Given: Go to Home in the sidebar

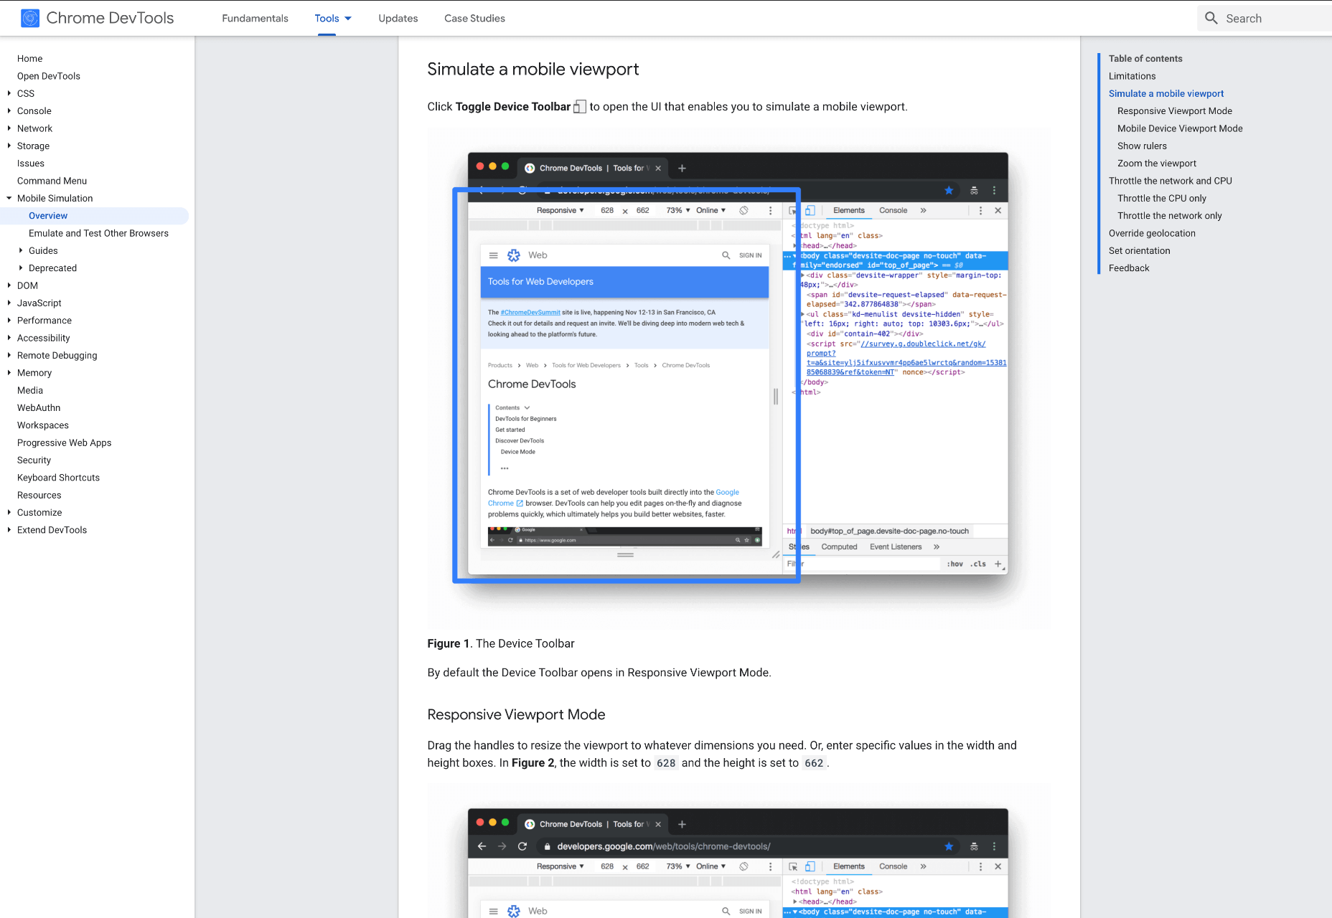Looking at the screenshot, I should click(29, 58).
